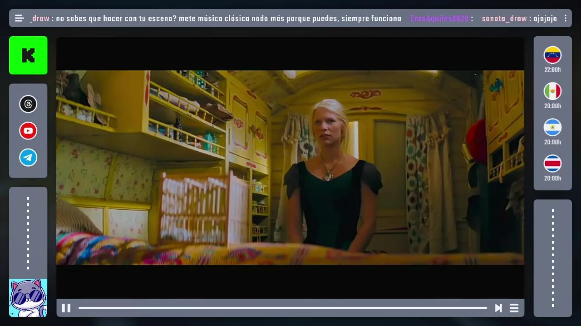581x326 pixels.
Task: Select the Costa Rica flag schedule
Action: [553, 163]
